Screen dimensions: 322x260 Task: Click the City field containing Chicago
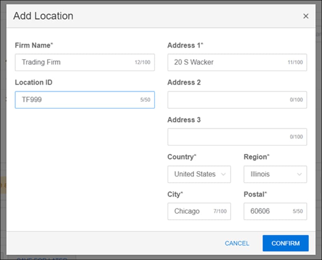click(x=193, y=211)
